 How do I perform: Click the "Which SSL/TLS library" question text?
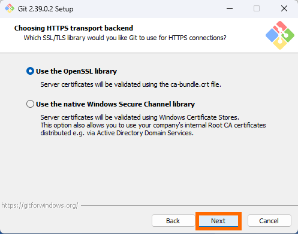(x=125, y=38)
